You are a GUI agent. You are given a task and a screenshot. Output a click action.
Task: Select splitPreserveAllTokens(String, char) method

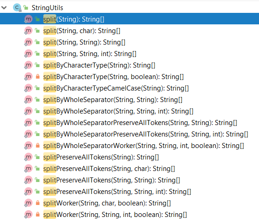[109, 169]
